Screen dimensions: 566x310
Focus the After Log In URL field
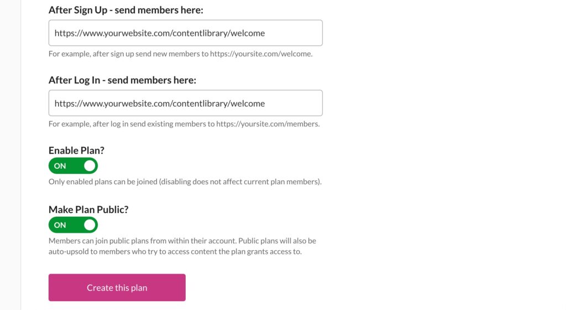(186, 103)
